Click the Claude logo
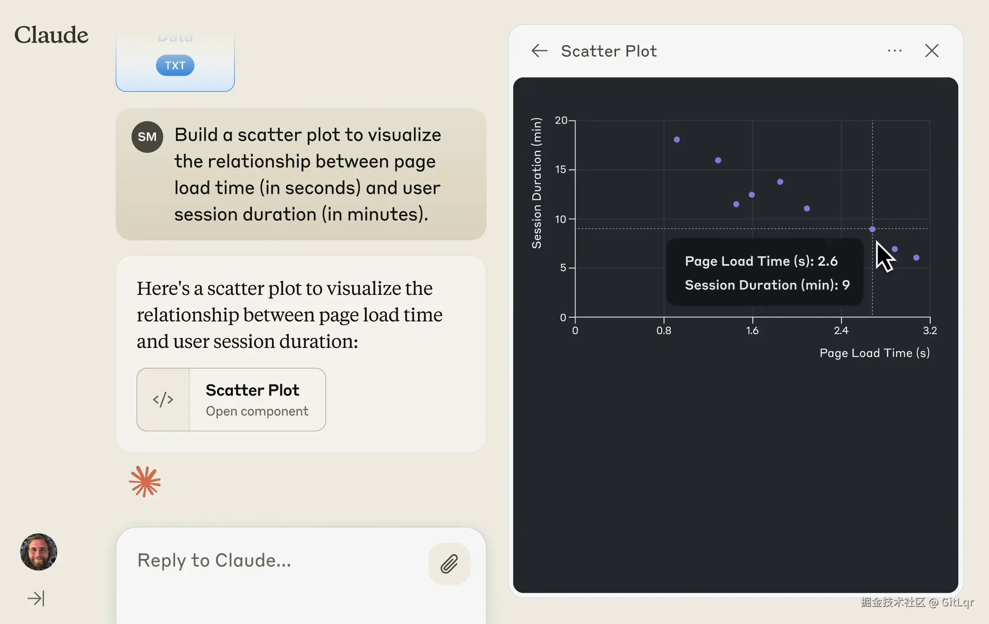The width and height of the screenshot is (989, 624). coord(51,35)
